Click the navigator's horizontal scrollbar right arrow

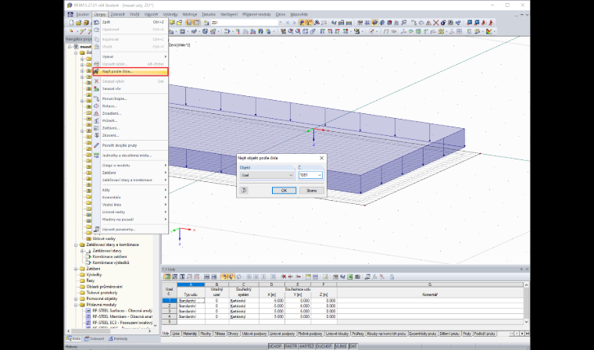pyautogui.click(x=149, y=331)
